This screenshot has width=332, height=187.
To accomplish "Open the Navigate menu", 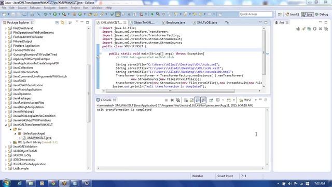I will [50, 8].
